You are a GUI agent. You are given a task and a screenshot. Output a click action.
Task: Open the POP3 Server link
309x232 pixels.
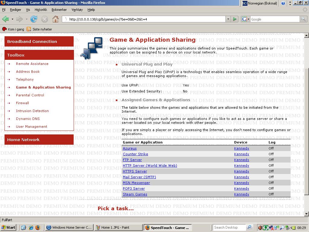tap(134, 188)
